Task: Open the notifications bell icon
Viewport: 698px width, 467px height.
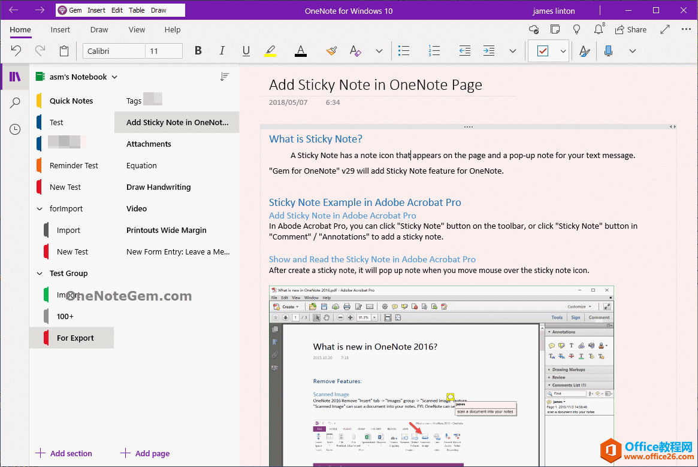Action: pyautogui.click(x=599, y=29)
